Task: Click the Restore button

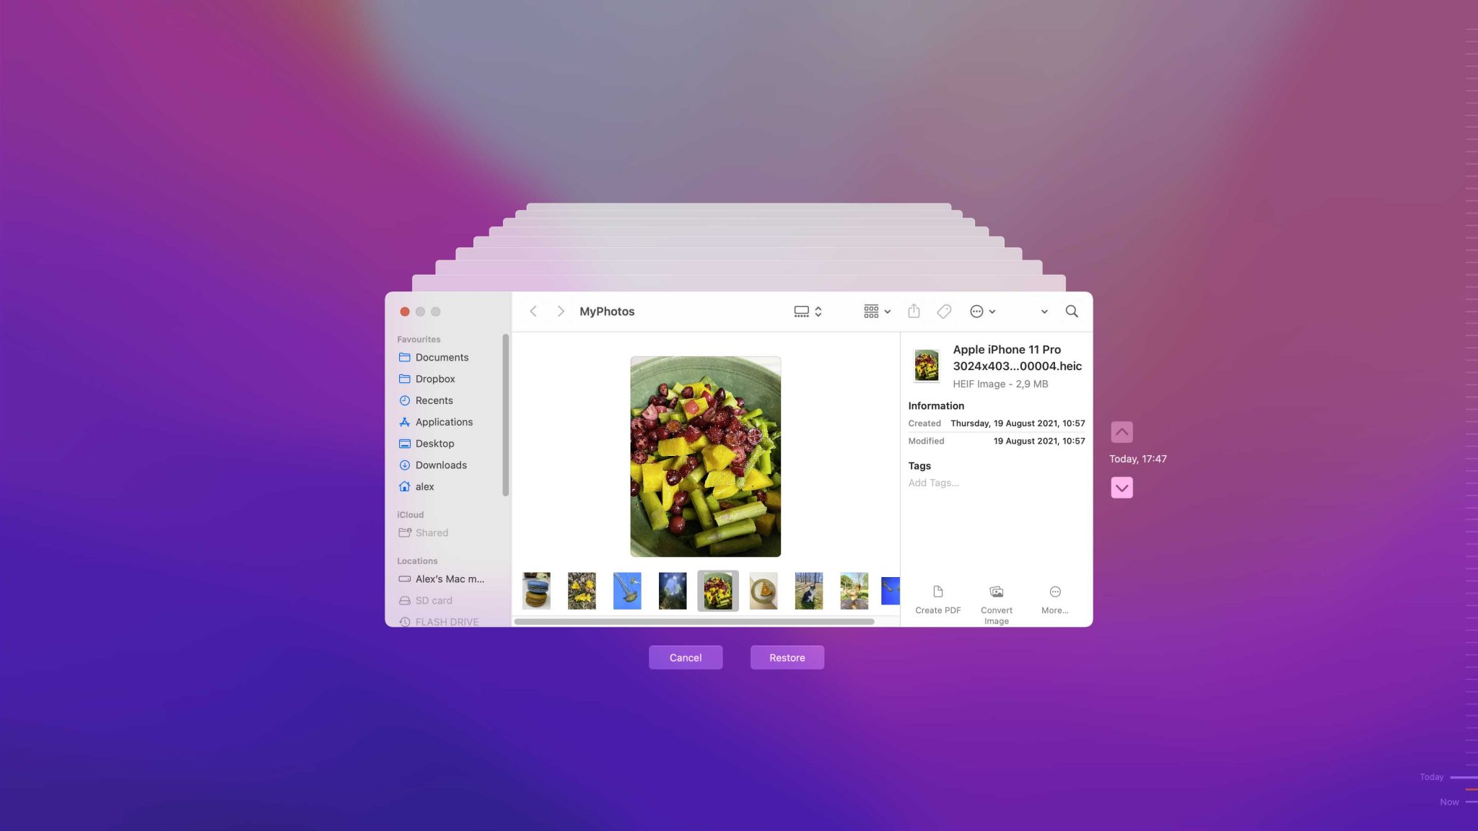Action: click(787, 656)
